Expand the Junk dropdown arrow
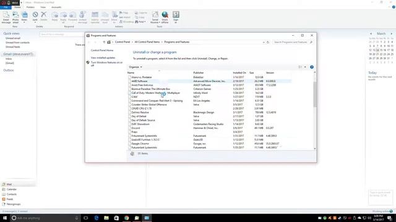The image size is (396, 222). tap(35, 22)
